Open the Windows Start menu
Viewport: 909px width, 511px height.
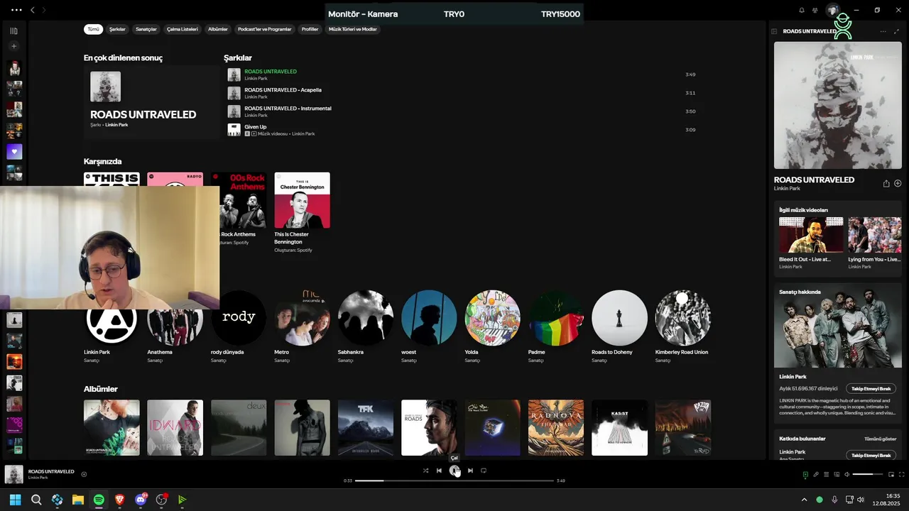click(15, 500)
